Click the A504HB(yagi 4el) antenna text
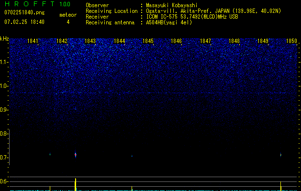The image size is (301, 191). point(169,22)
